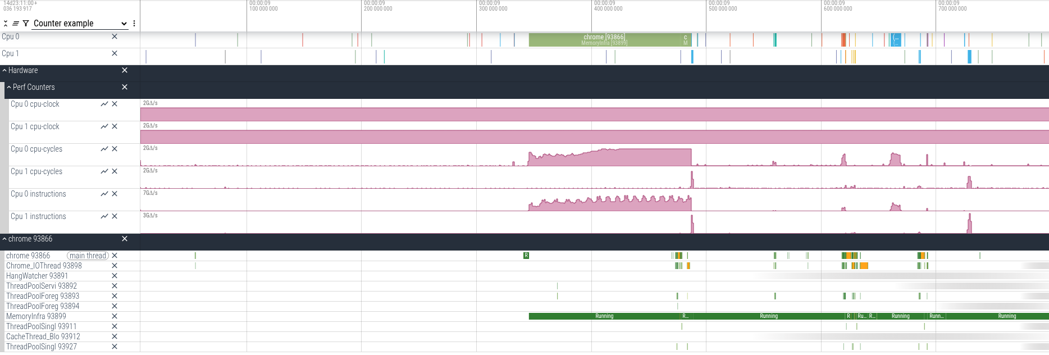Open chart options for Cpu 0 cpu-cycles
Screen dimensions: 1049x355
[x=104, y=149]
